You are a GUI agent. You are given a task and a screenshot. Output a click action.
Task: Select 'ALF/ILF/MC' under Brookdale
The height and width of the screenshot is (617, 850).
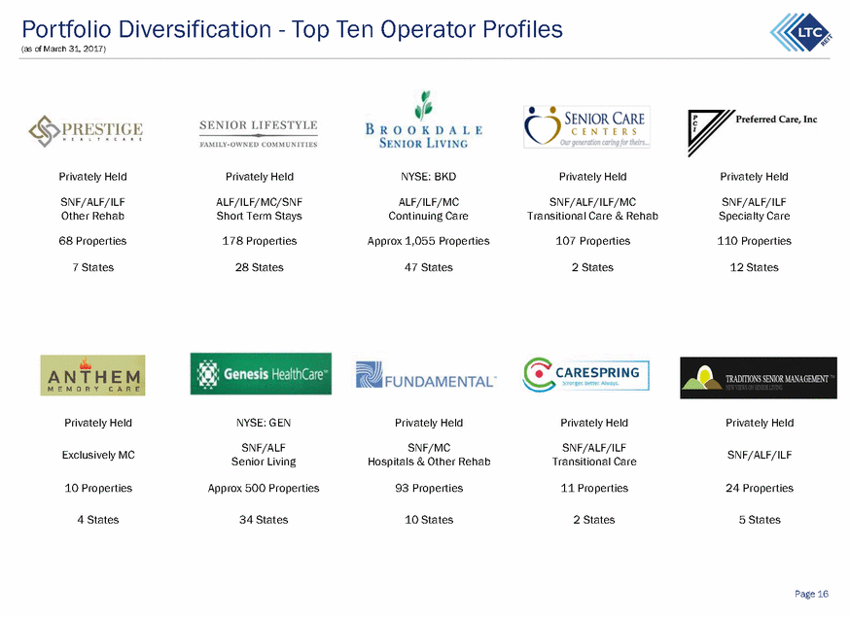428,202
